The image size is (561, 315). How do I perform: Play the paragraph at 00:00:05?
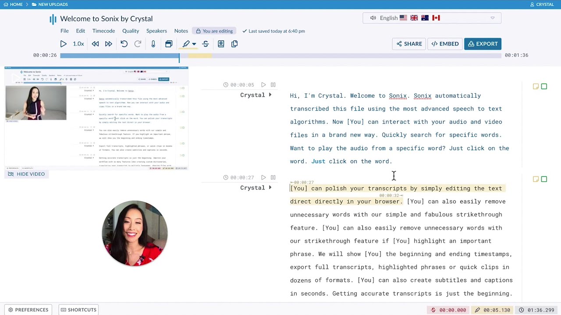[x=263, y=85]
